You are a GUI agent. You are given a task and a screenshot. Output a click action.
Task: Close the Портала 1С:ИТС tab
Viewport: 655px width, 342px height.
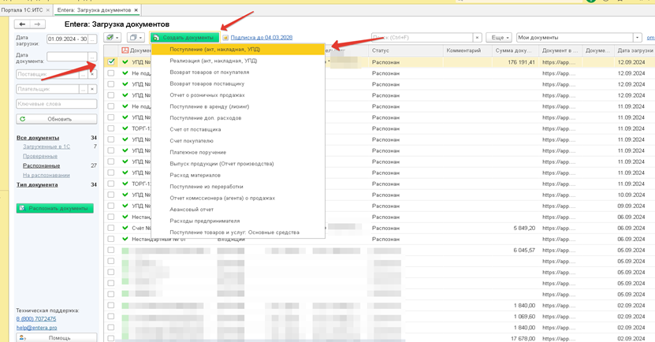coord(47,10)
